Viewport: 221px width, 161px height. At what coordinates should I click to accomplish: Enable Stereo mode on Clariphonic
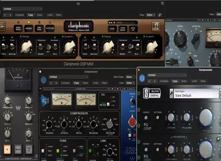(x=29, y=29)
